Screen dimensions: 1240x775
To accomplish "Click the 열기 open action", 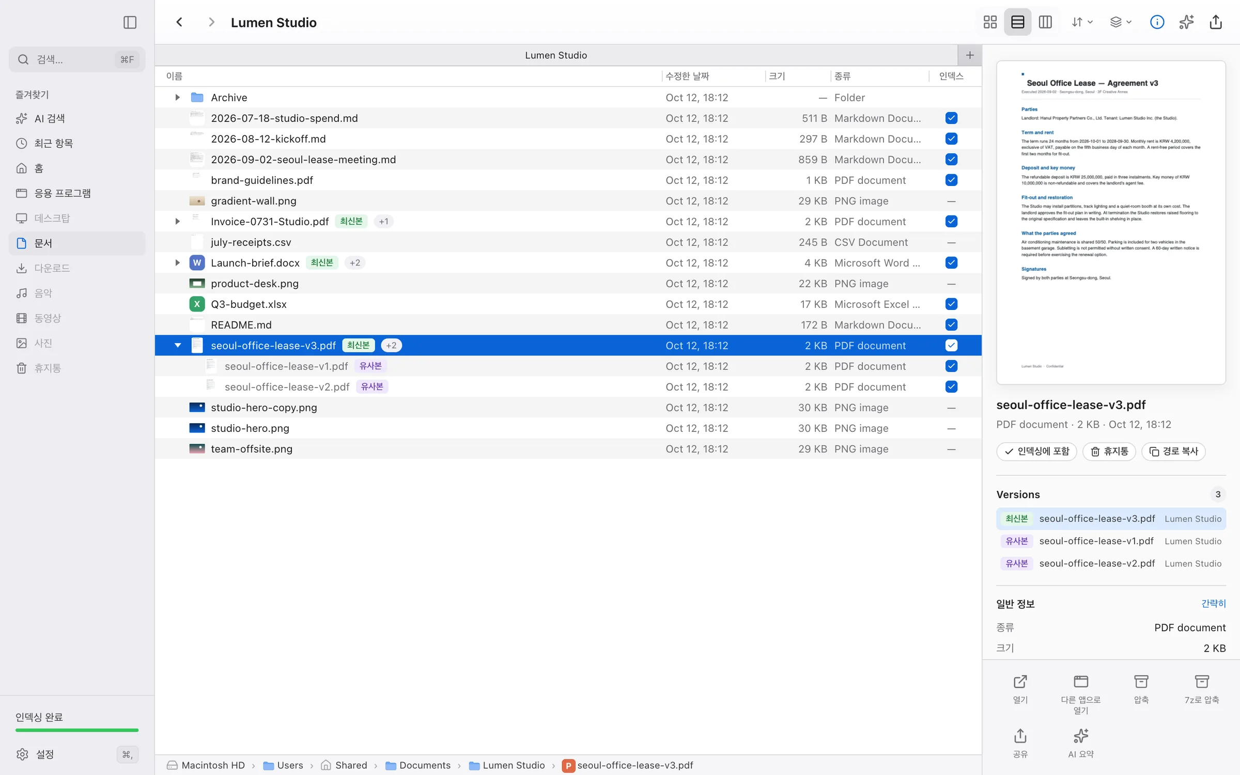I will [1020, 689].
